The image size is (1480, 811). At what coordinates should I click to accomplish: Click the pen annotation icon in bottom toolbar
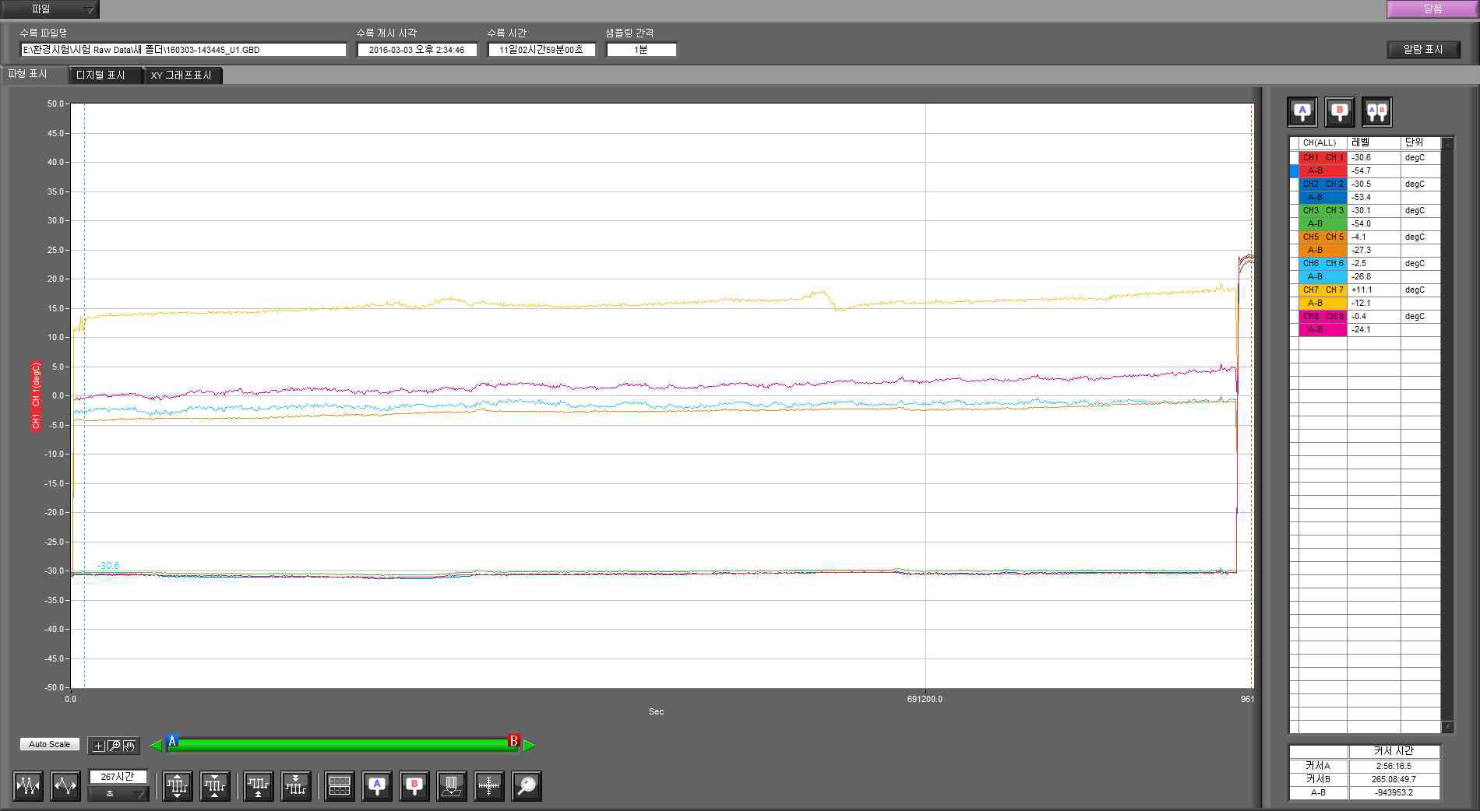(452, 786)
